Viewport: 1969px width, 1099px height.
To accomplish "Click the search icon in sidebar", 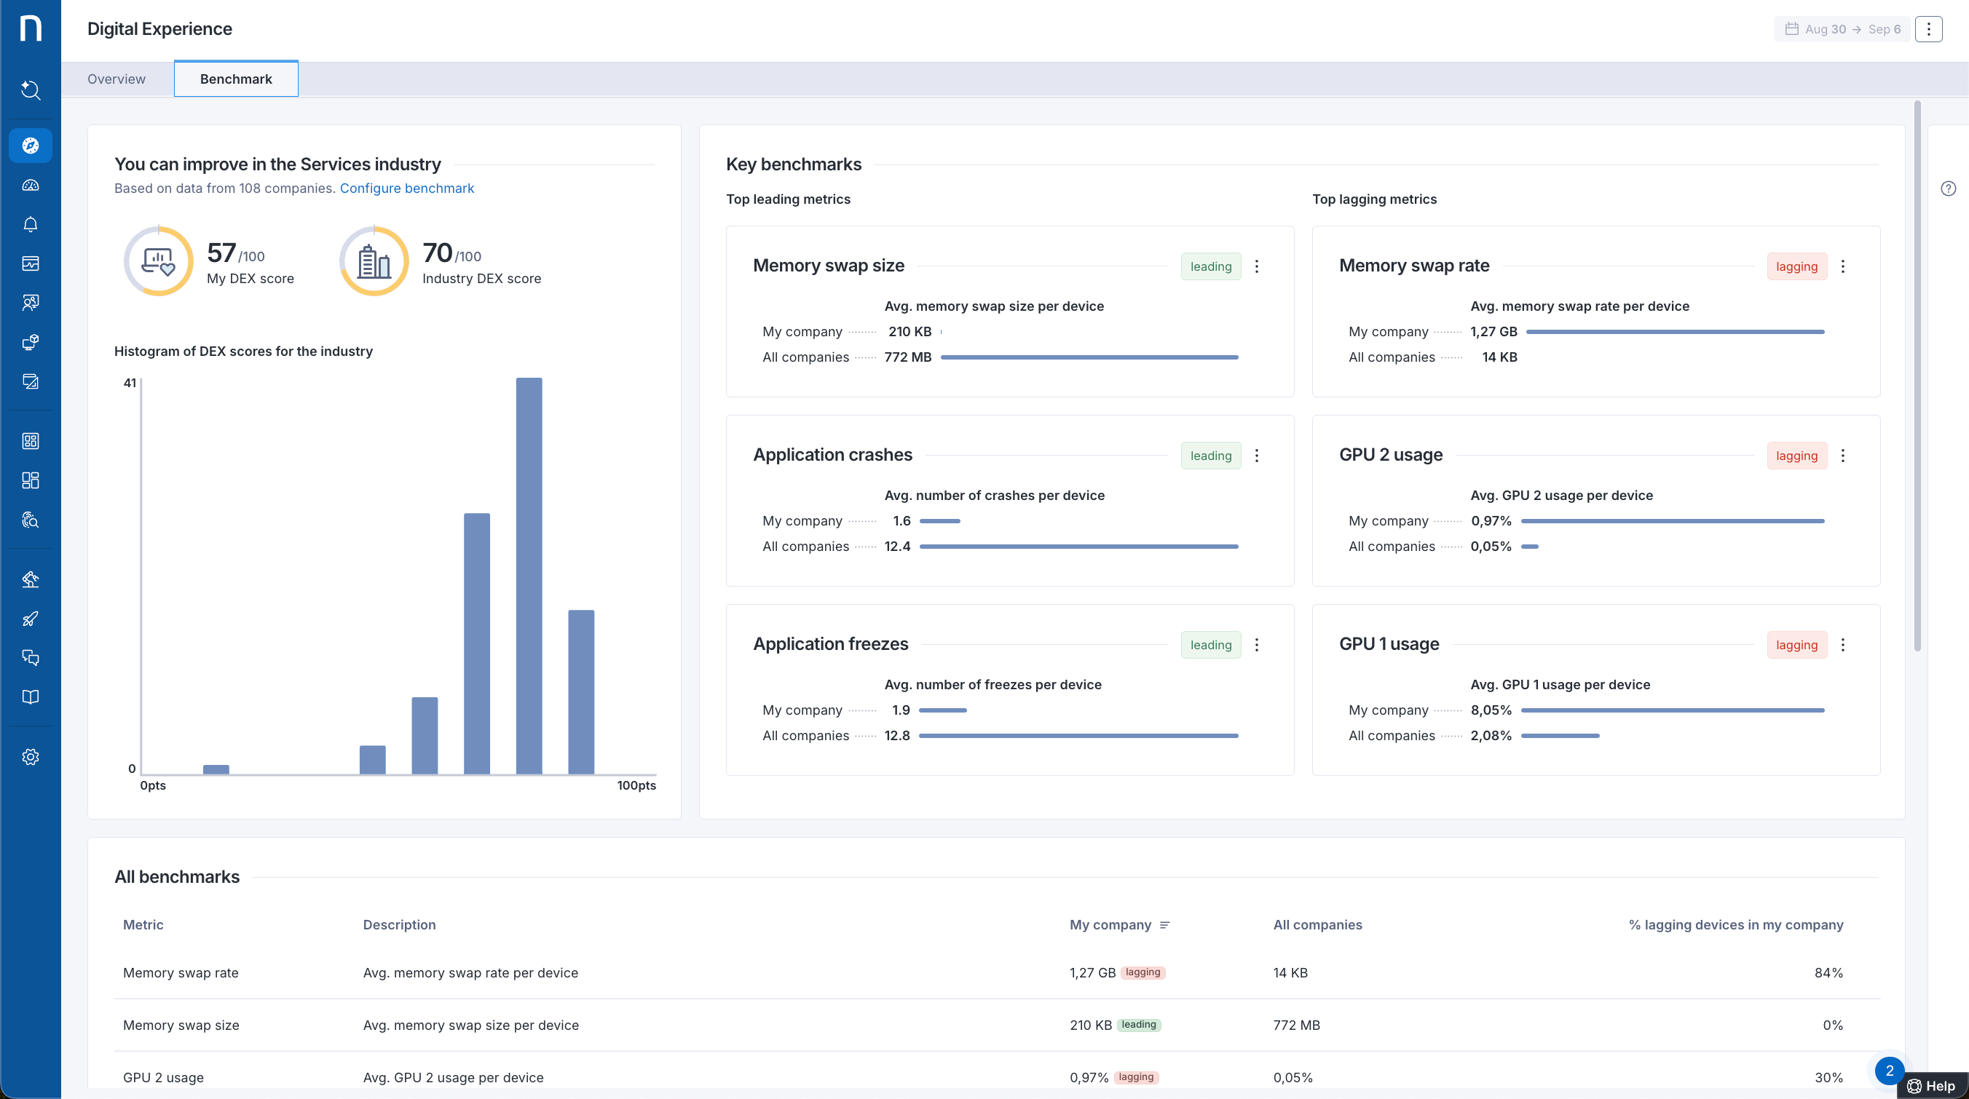I will (30, 90).
